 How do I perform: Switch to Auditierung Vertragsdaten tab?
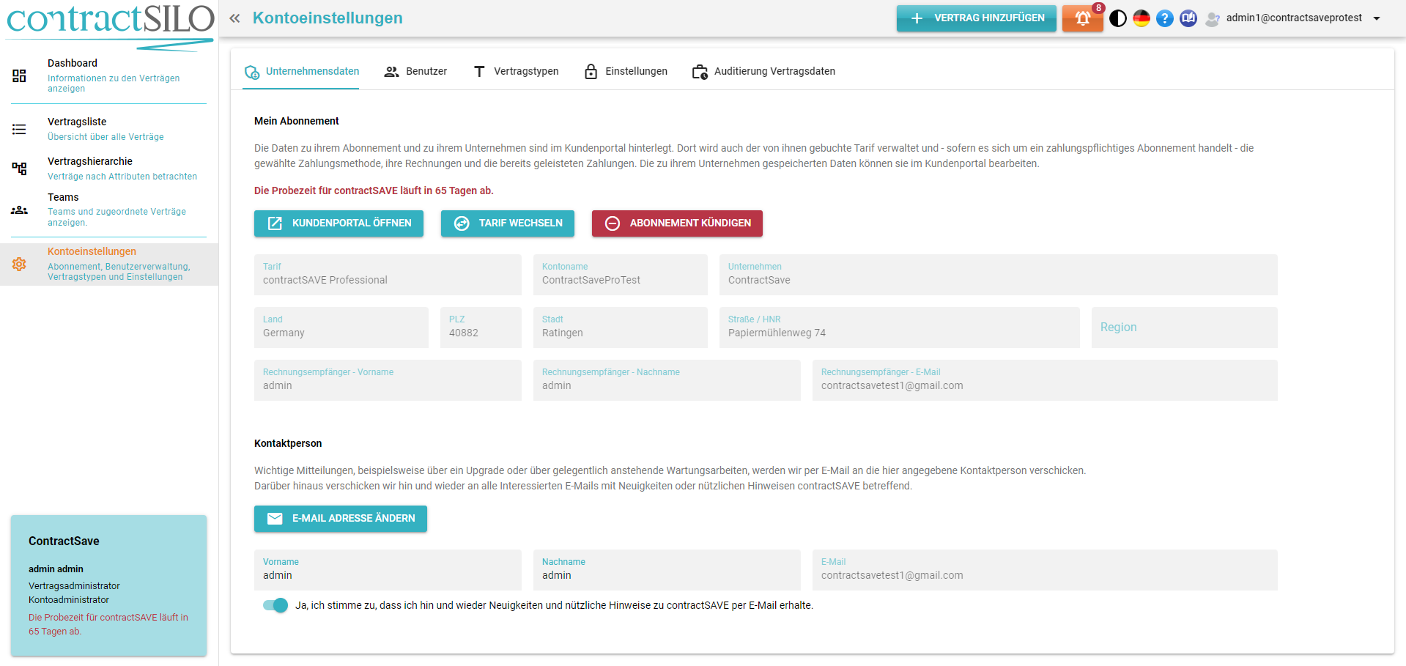[x=763, y=71]
